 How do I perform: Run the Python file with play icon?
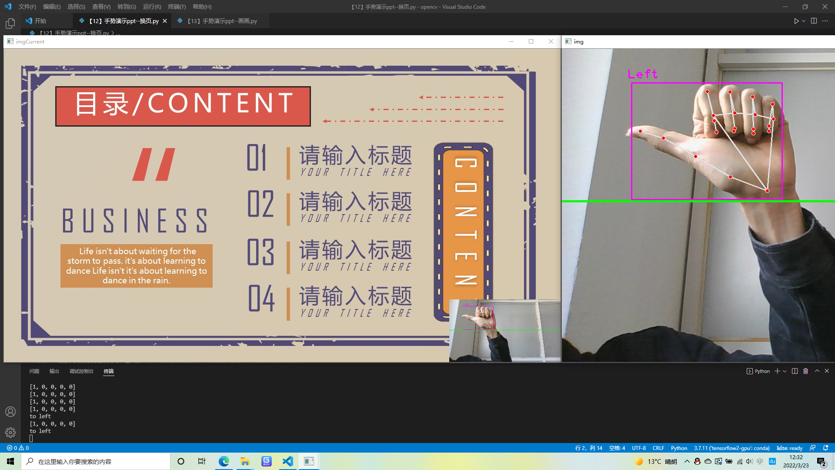(x=796, y=21)
